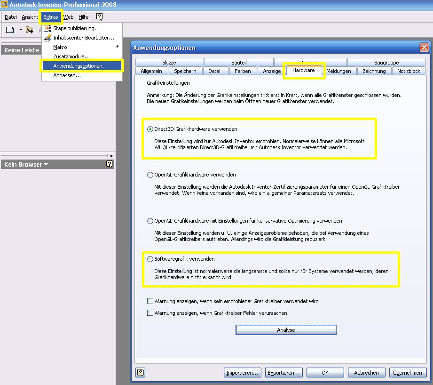The width and height of the screenshot is (433, 385).
Task: Select Direct3D-Grafikhardware verwenden radio button
Action: point(150,129)
